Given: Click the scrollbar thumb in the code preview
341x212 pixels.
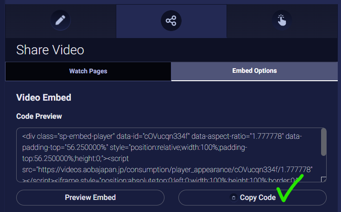Looking at the screenshot, I should tap(323, 142).
